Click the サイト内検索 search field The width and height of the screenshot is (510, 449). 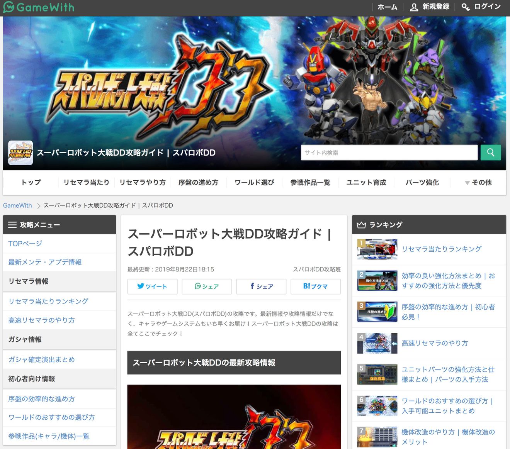pos(389,152)
